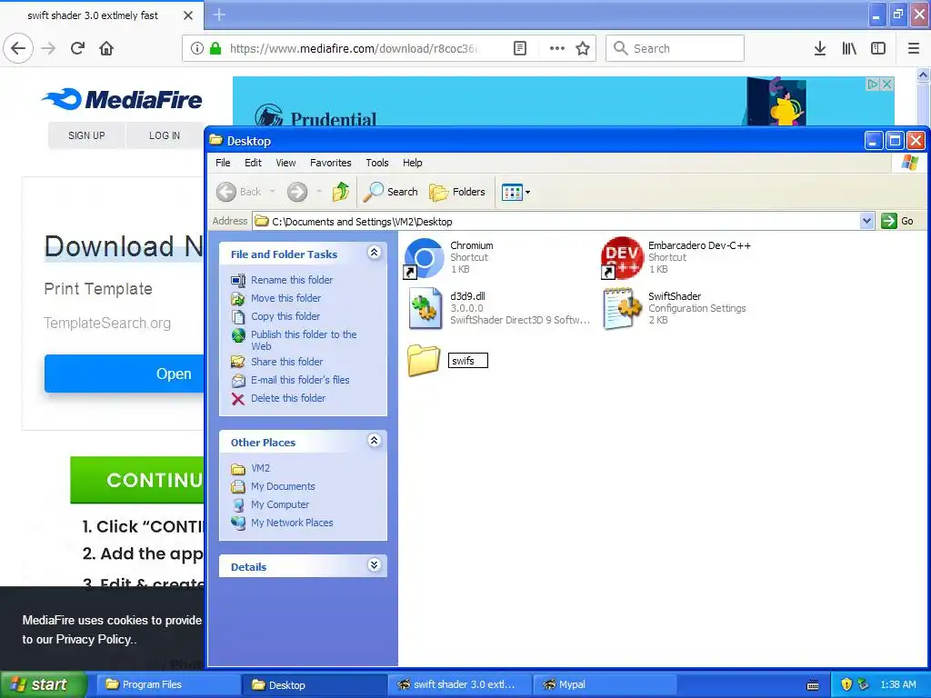Click Move this folder
This screenshot has height=698, width=931.
285,298
